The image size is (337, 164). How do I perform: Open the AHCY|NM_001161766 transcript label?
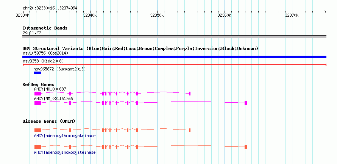point(53,98)
